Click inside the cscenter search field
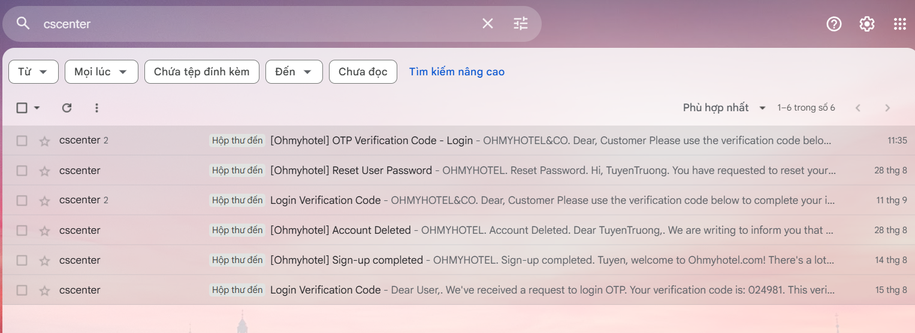The image size is (915, 333). [240, 24]
